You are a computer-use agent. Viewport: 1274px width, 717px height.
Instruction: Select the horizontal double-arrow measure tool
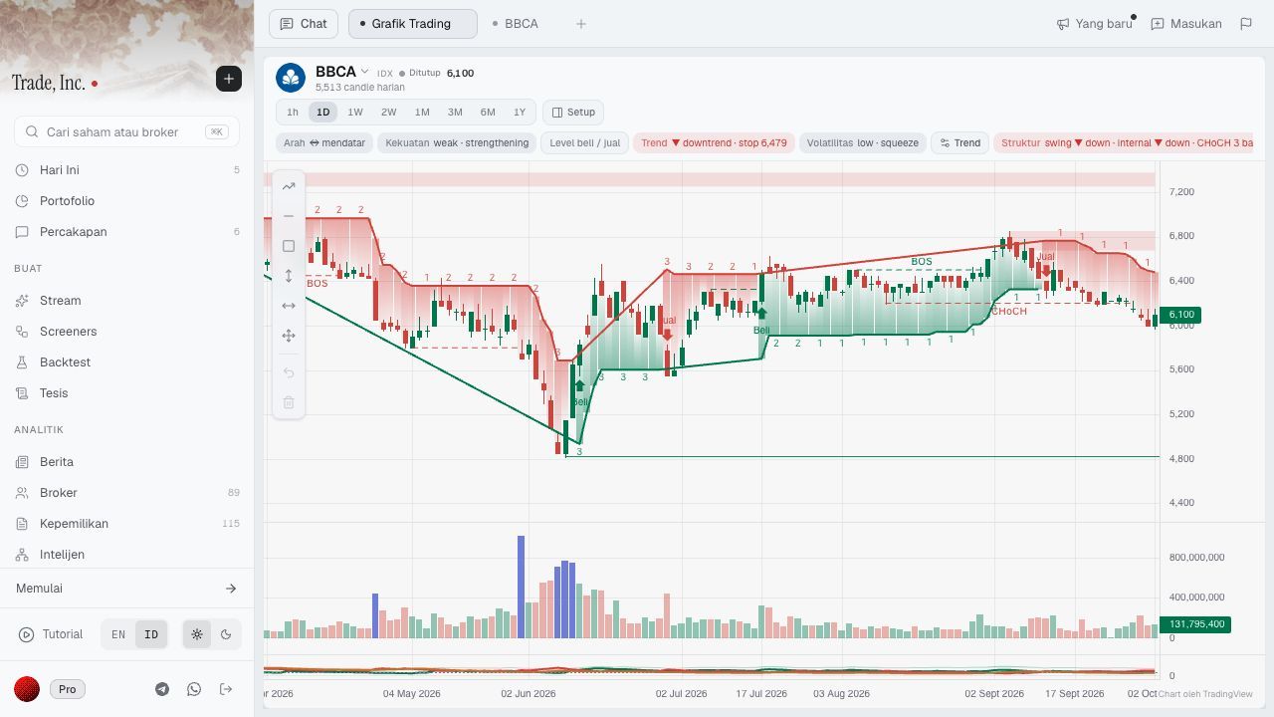click(289, 306)
